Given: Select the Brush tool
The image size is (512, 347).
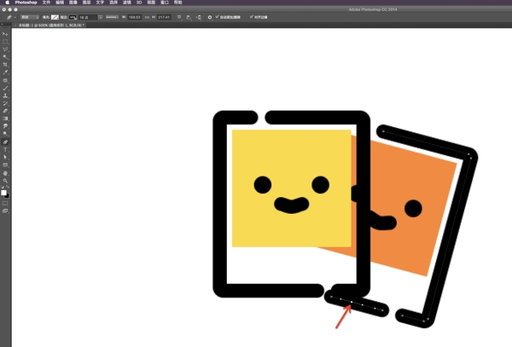Looking at the screenshot, I should (5, 88).
